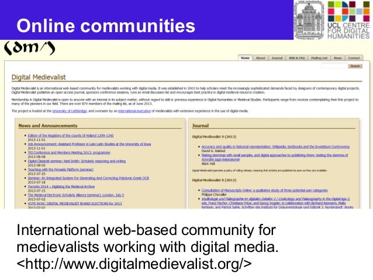This screenshot has height=280, width=373.
Task: Click the Search button
Action: tap(355, 66)
